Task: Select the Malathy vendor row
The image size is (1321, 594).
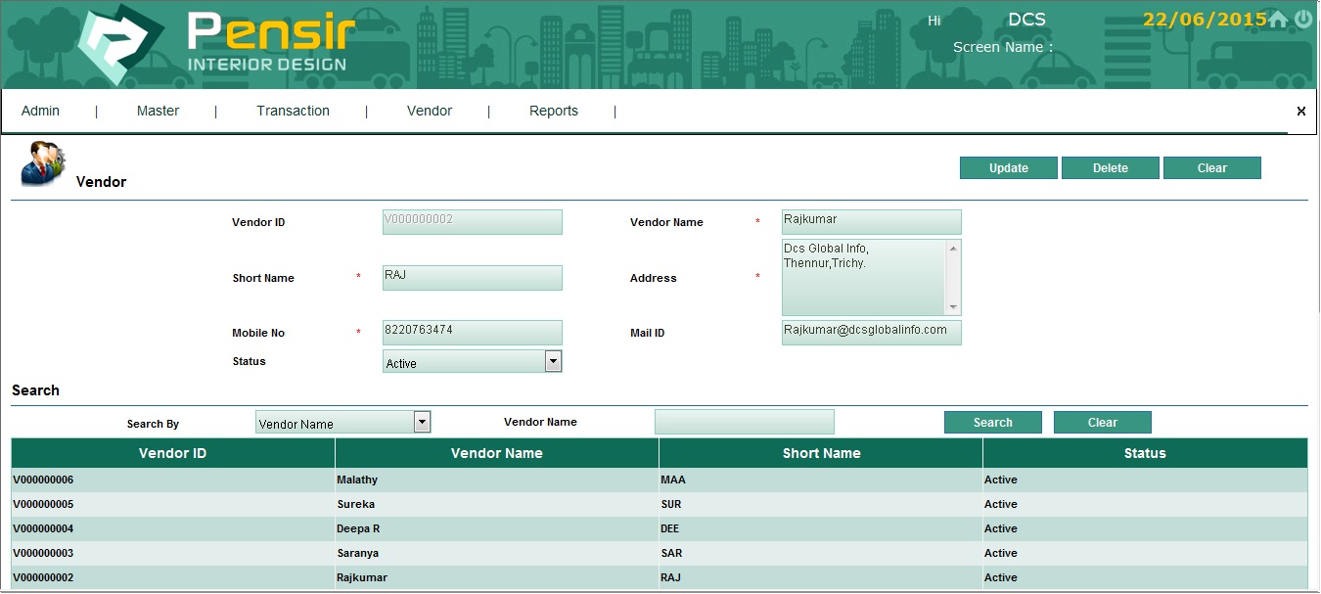Action: 357,480
